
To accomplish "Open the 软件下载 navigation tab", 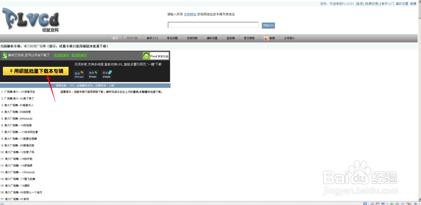I will pyautogui.click(x=132, y=38).
